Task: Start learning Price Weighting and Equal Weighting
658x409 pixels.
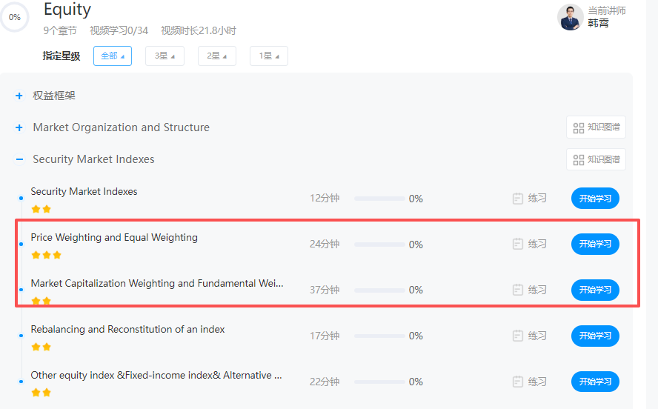Action: 595,245
